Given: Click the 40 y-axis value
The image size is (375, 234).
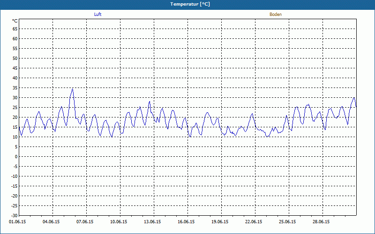Looking at the screenshot, I should click(x=15, y=78).
